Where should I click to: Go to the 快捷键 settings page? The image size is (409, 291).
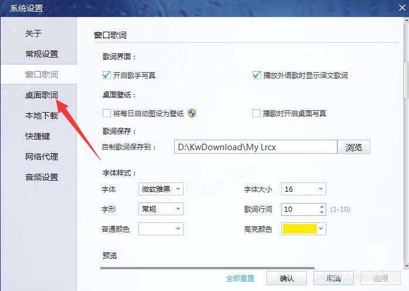(38, 136)
